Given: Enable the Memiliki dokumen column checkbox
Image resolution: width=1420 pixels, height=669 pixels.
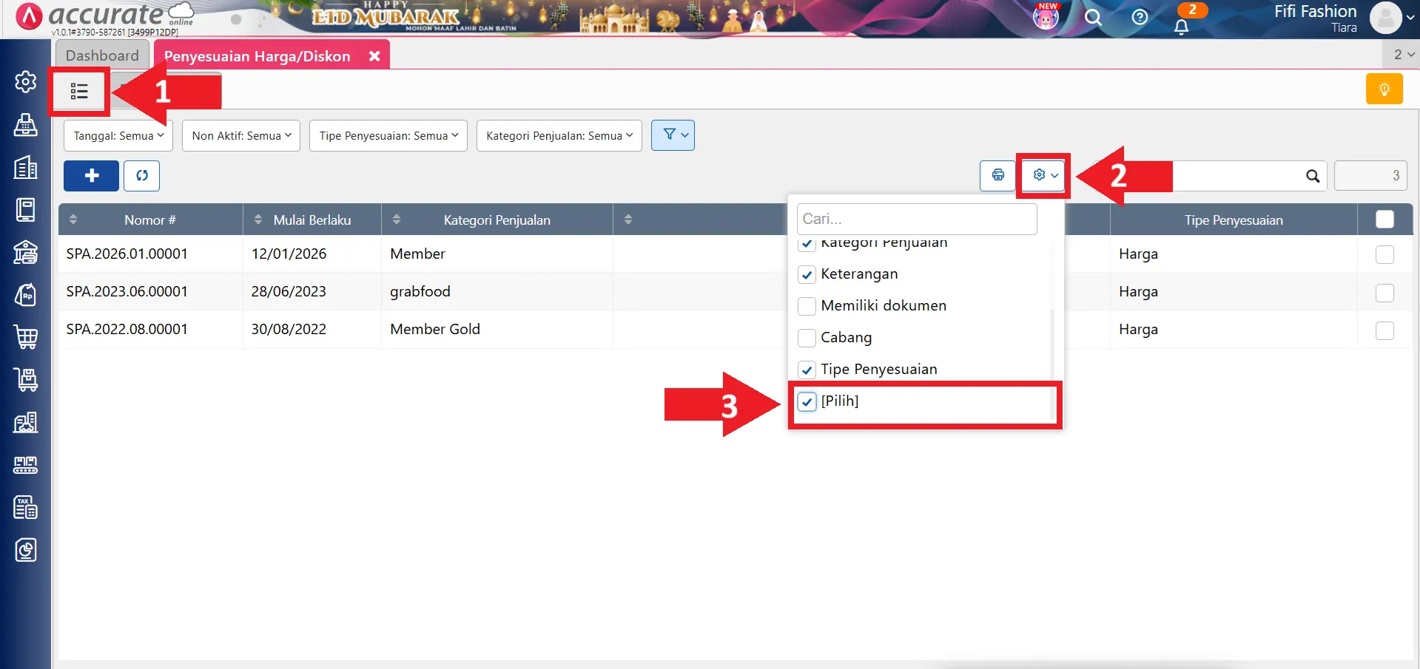Looking at the screenshot, I should pyautogui.click(x=807, y=306).
